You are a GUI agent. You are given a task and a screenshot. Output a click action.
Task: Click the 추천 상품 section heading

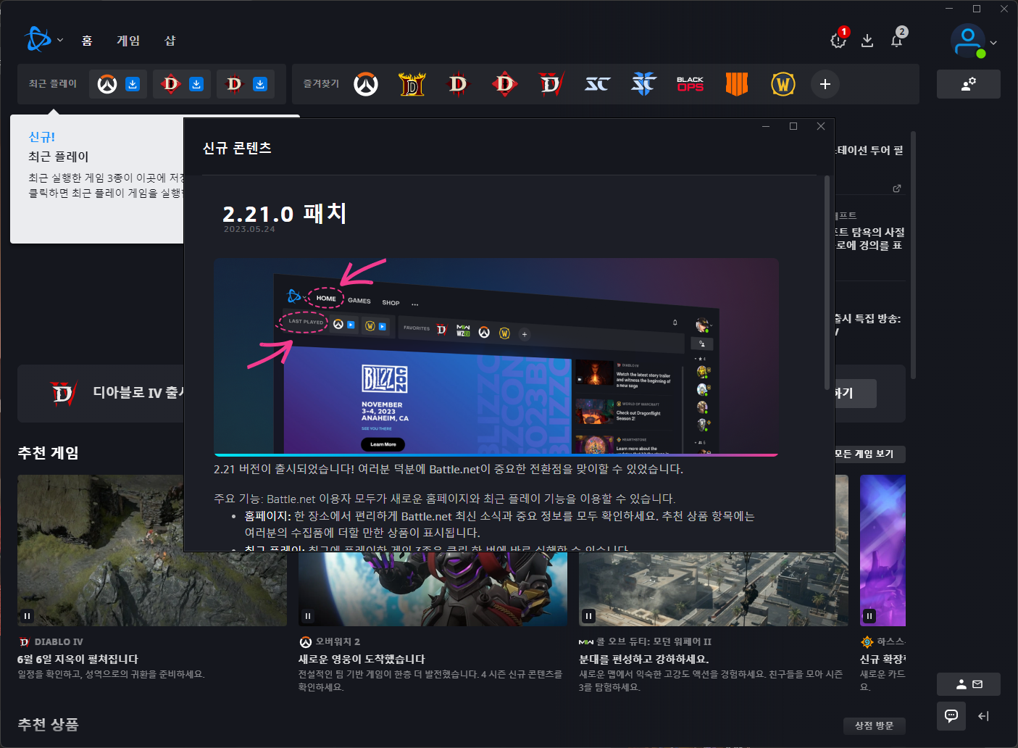pos(49,725)
